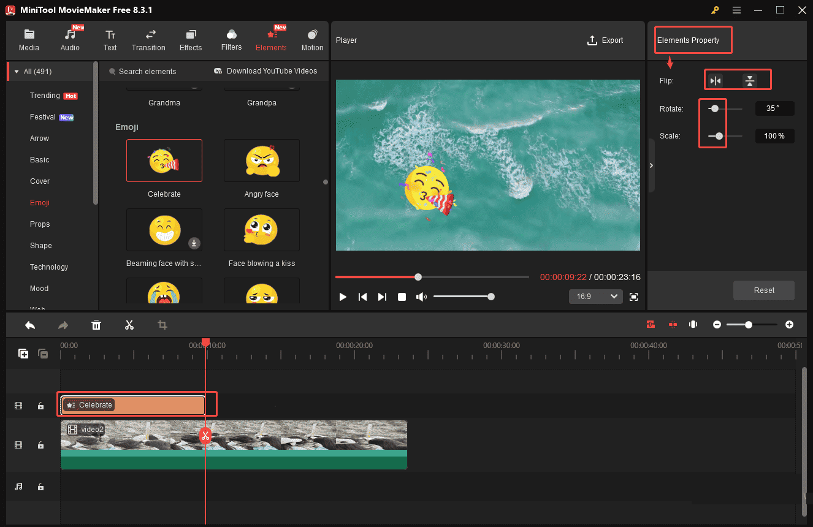
Task: Lock the video2 track
Action: 40,445
